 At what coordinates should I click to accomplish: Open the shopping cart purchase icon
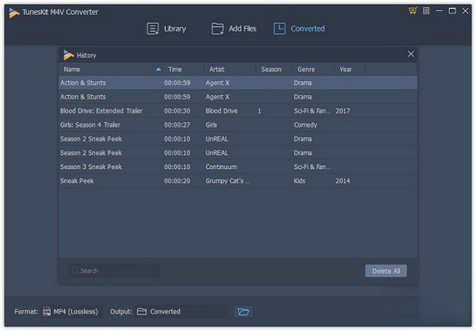[x=413, y=11]
